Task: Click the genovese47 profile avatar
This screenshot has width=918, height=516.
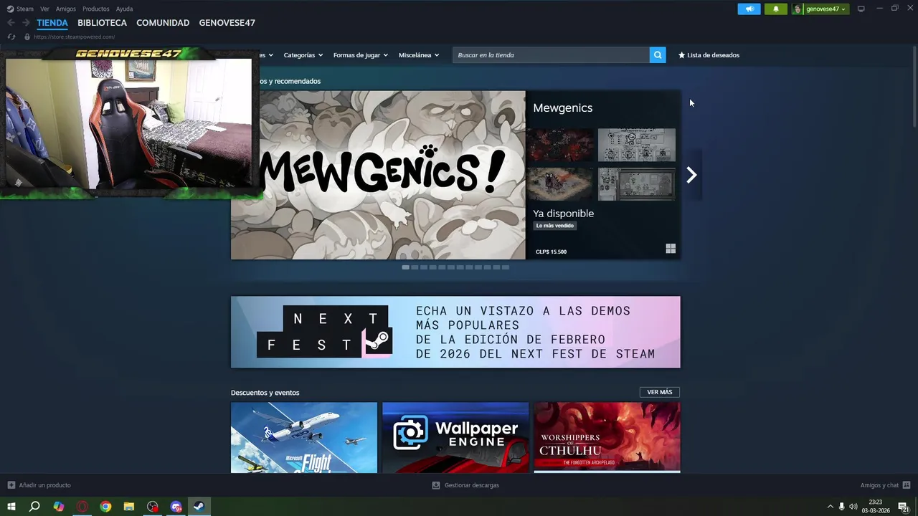Action: [798, 9]
